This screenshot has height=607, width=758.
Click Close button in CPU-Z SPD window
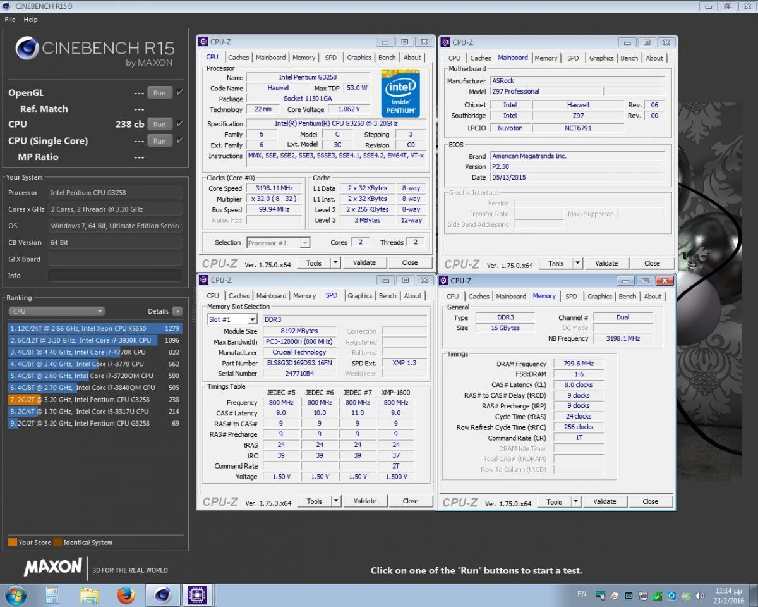coord(411,501)
